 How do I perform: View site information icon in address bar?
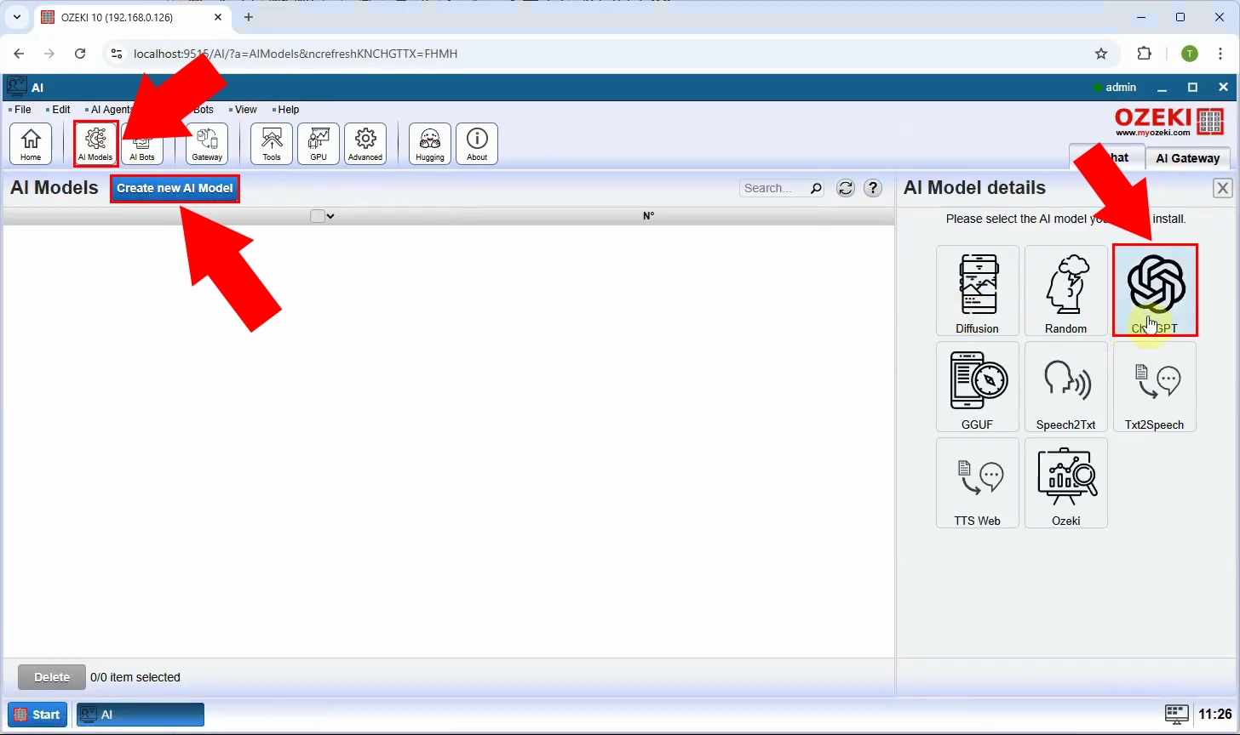pos(117,54)
